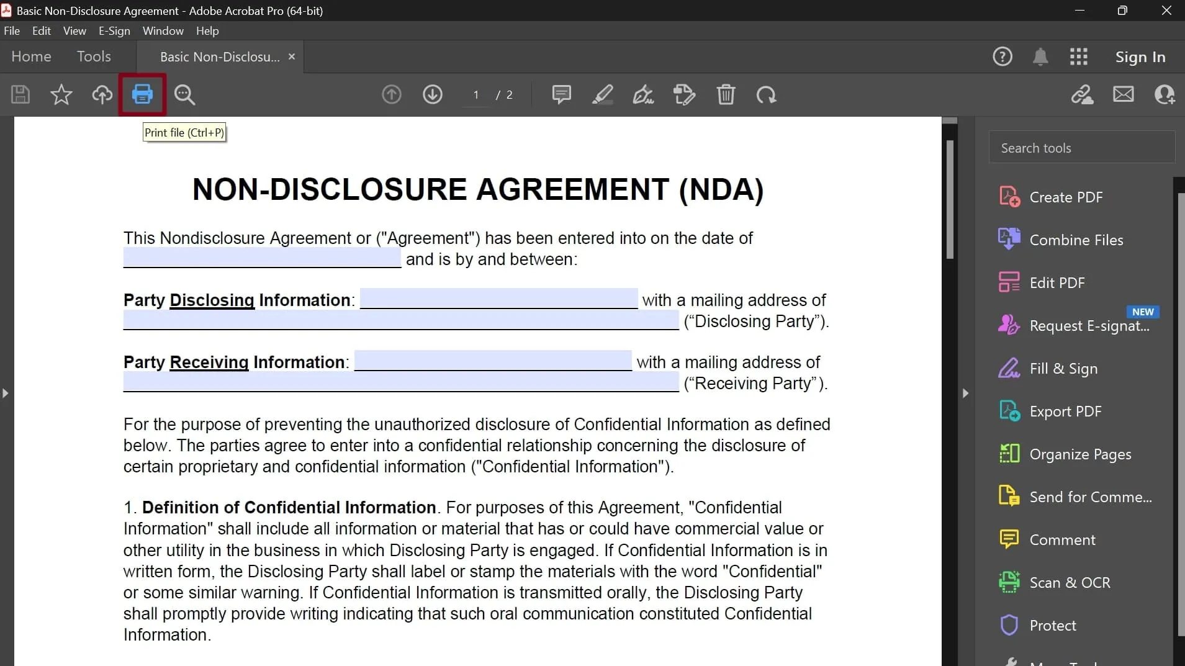This screenshot has width=1185, height=666.
Task: Add a sticky note comment
Action: (561, 94)
